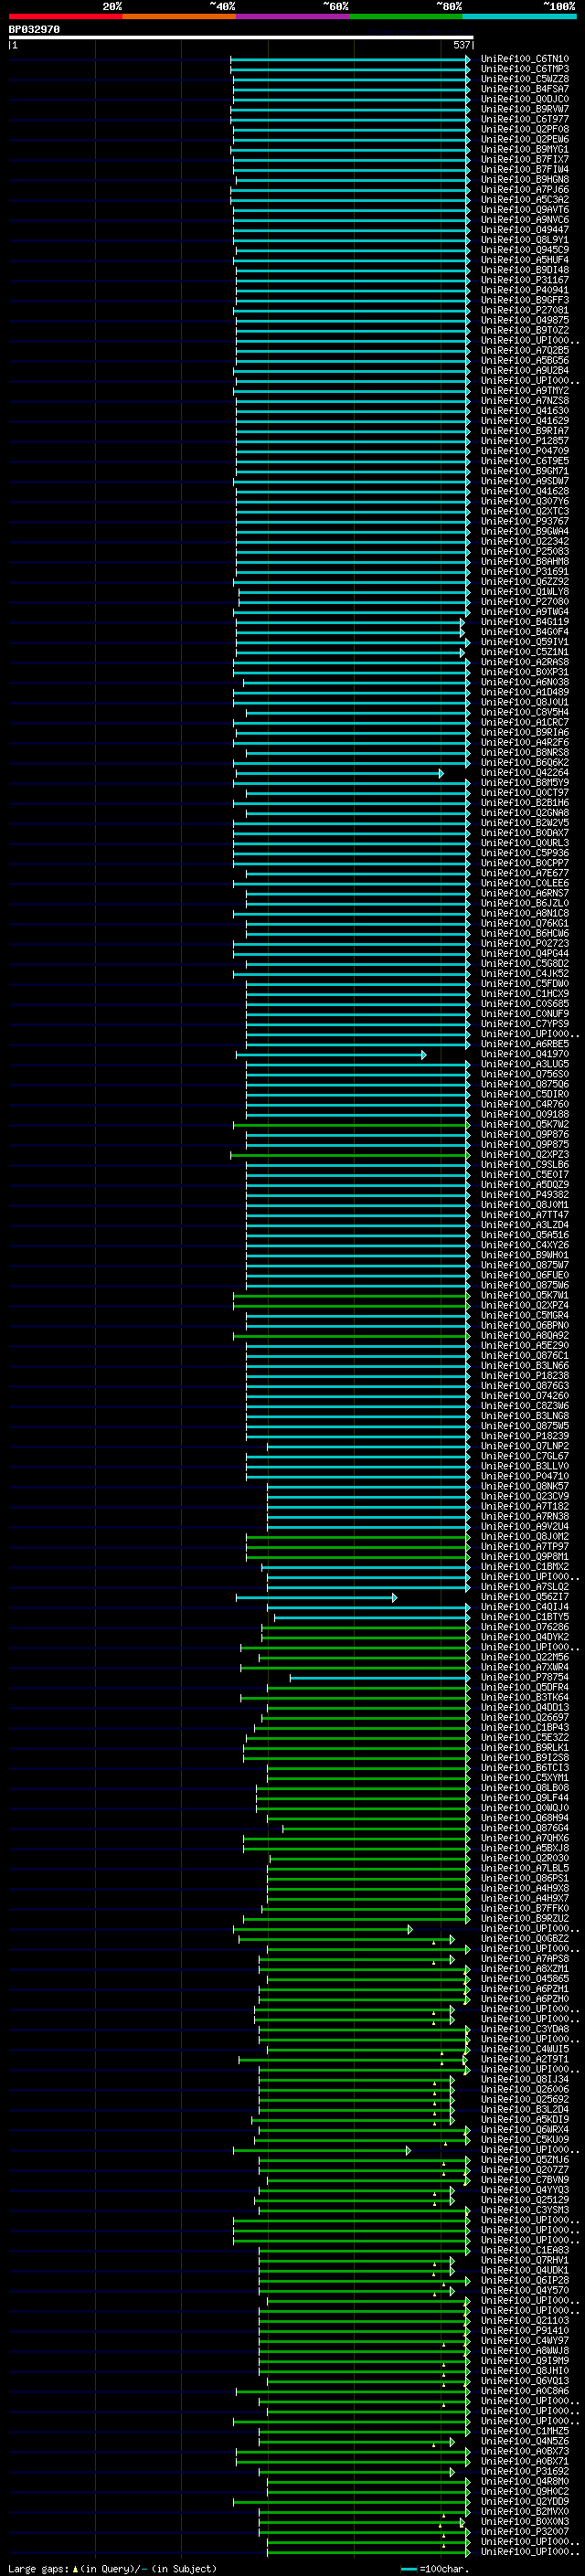Select UniRef100_P32007 label

pos(525,2532)
